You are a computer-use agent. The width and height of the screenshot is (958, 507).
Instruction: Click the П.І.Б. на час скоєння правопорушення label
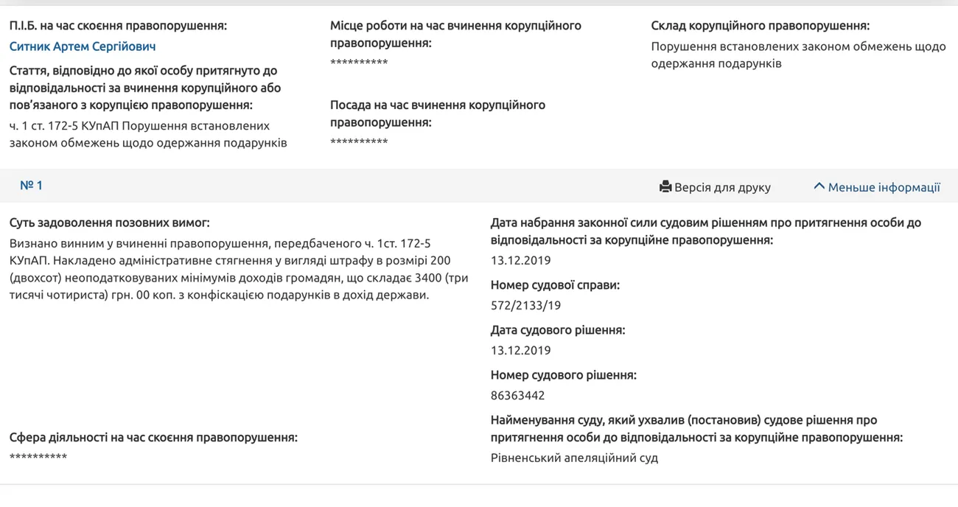pos(118,26)
